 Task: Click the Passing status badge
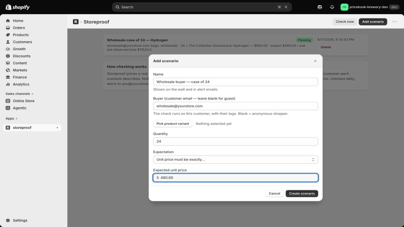[304, 40]
